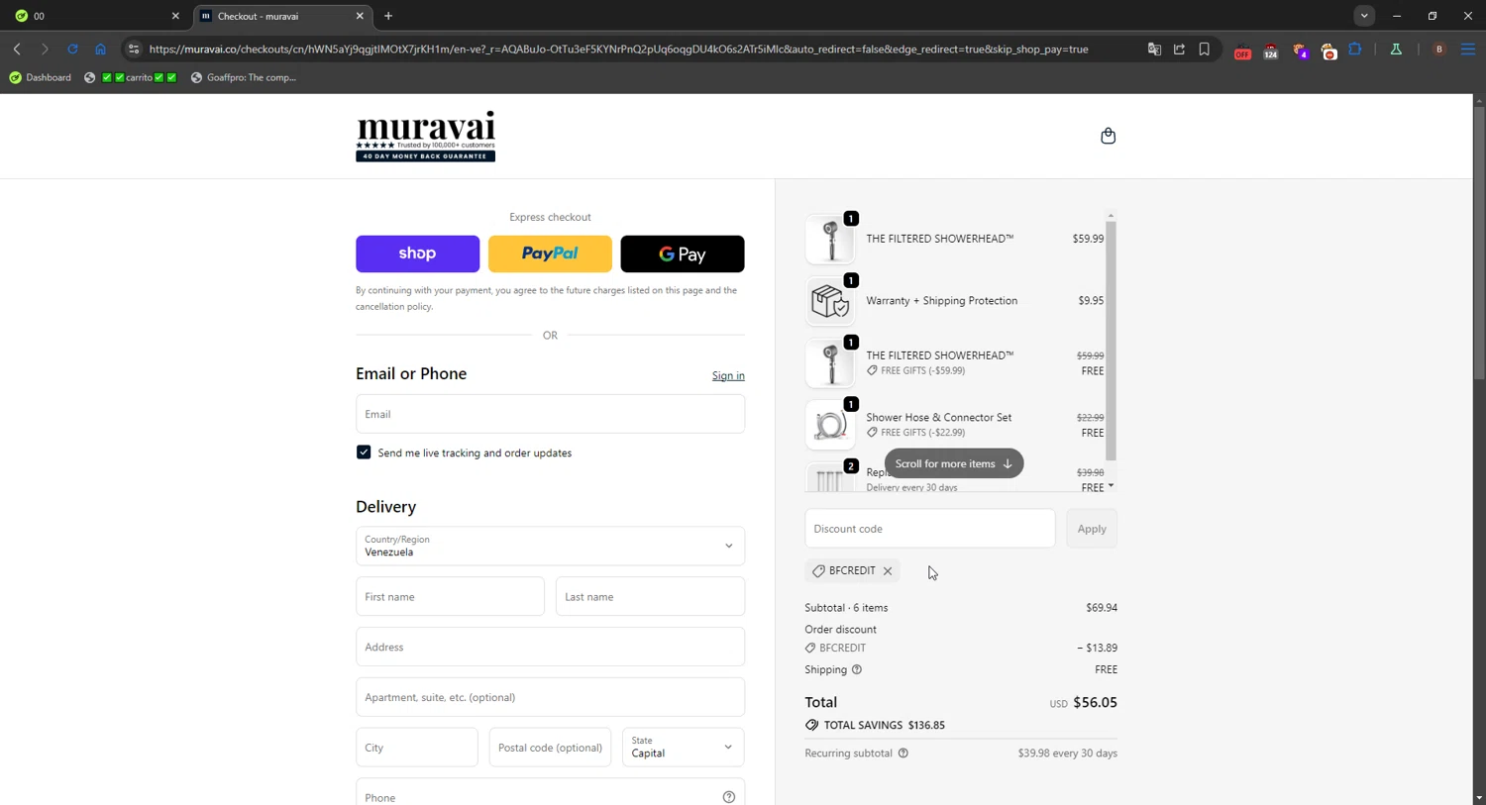Click the BFCREDIT discount tag

pyautogui.click(x=852, y=571)
